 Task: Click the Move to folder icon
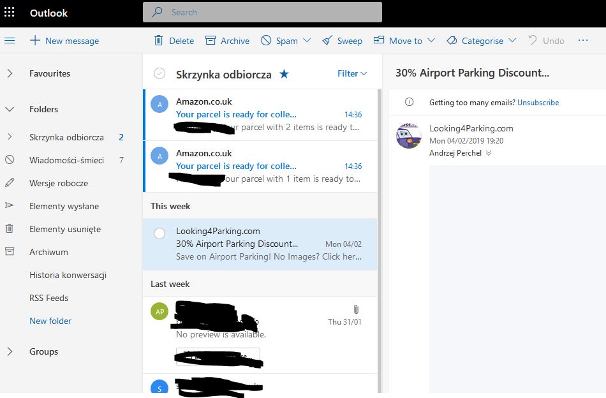click(379, 40)
